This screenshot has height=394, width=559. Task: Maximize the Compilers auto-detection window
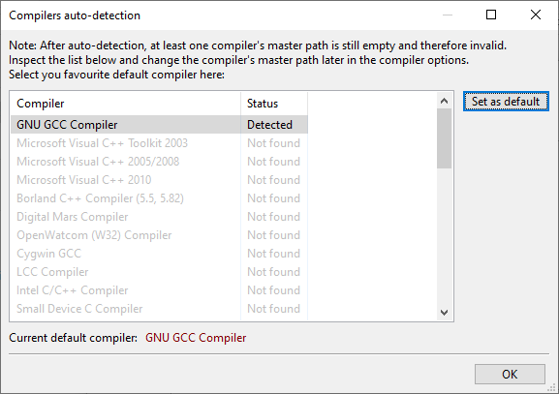point(491,15)
